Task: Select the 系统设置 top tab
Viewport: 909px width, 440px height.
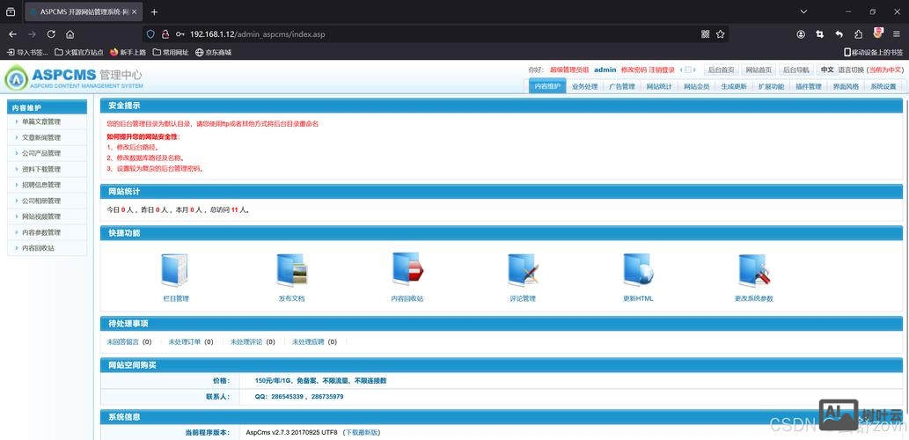Action: pos(883,86)
